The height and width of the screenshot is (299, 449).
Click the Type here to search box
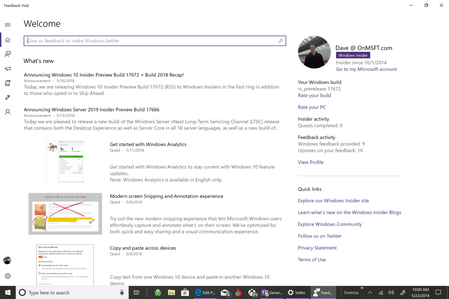click(x=72, y=292)
